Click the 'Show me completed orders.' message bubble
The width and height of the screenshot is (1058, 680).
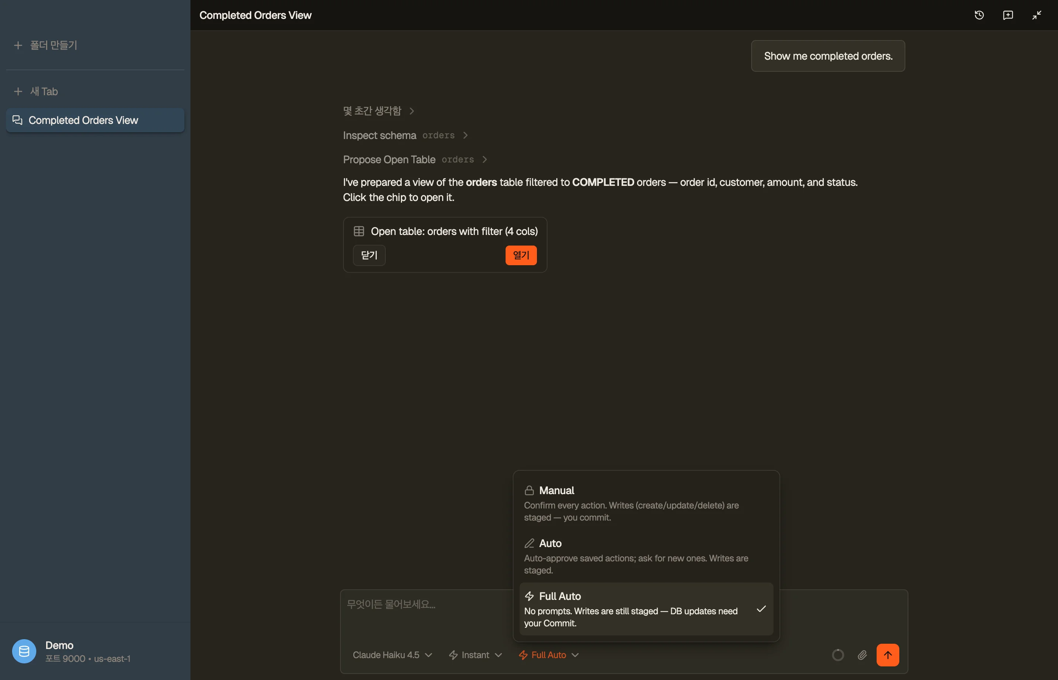[x=828, y=56]
